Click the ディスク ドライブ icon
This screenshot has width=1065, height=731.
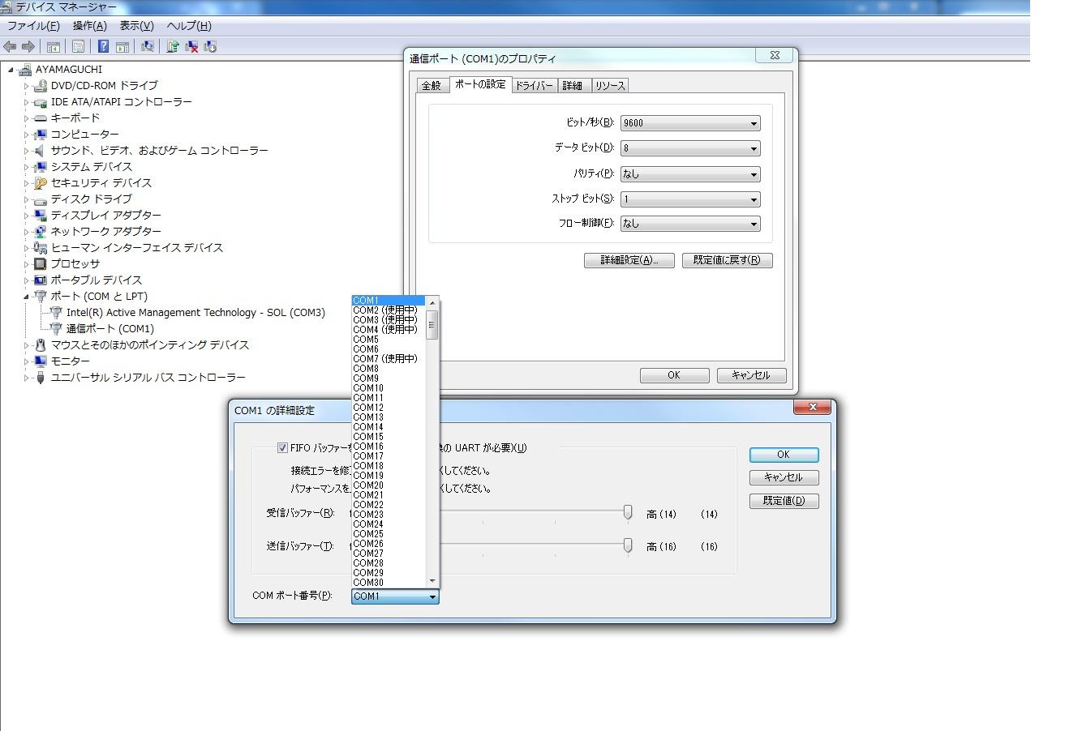point(41,199)
